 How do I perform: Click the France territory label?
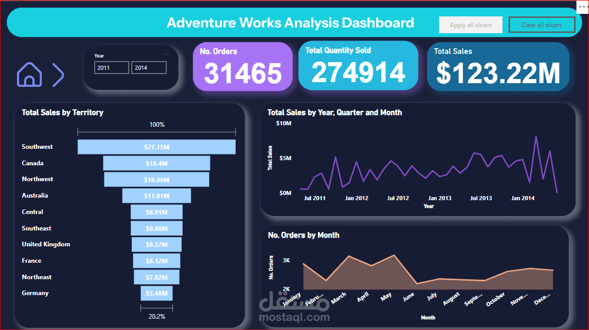(x=31, y=260)
